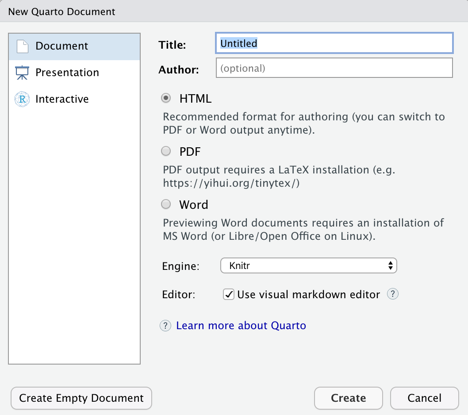Switch to the Presentation category
468x415 pixels.
[x=66, y=72]
